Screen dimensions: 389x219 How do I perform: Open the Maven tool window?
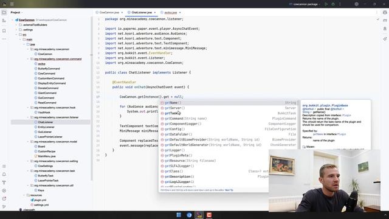coord(385,21)
